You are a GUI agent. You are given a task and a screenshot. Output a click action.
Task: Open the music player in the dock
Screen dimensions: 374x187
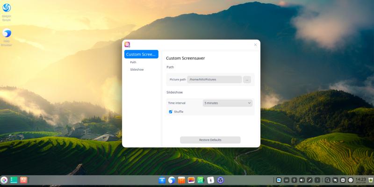tap(200, 180)
